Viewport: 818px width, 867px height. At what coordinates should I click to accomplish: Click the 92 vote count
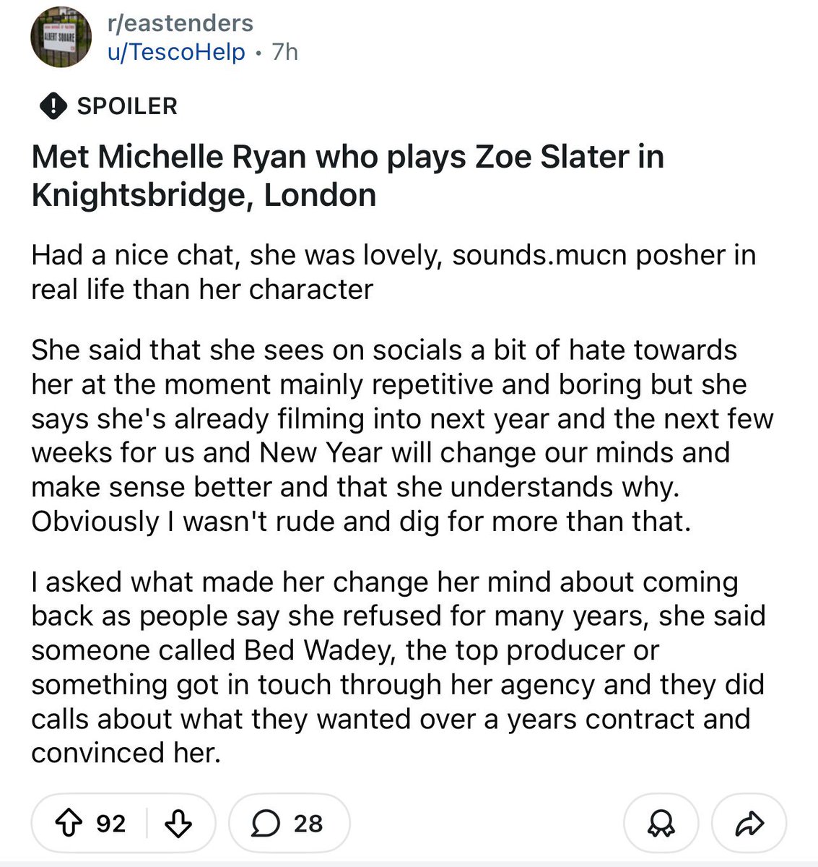click(110, 823)
